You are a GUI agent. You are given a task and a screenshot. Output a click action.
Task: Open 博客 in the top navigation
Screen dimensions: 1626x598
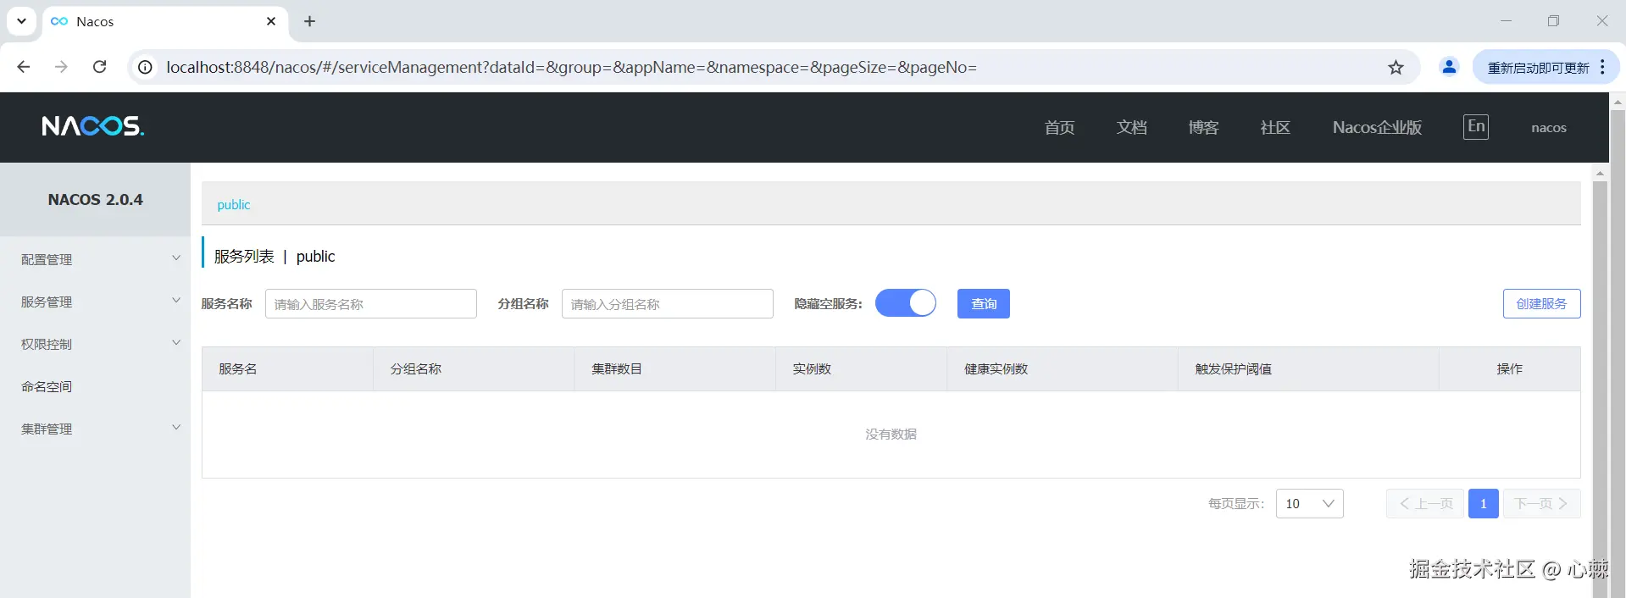click(x=1203, y=127)
